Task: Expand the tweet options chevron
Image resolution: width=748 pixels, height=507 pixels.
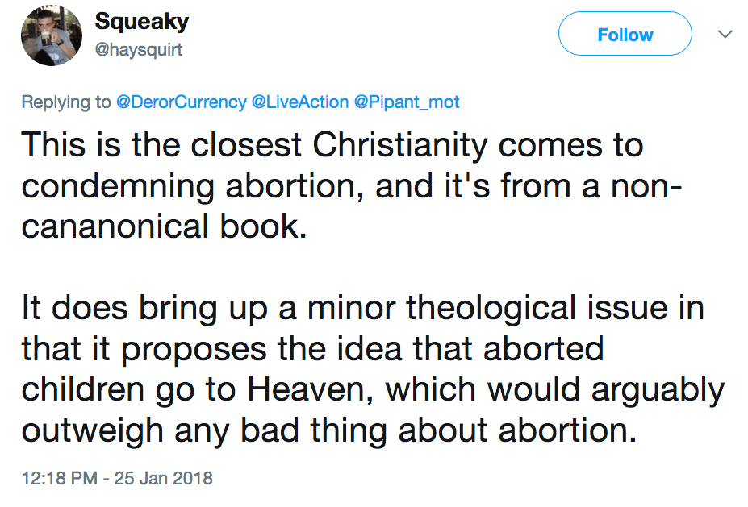Action: 725,35
